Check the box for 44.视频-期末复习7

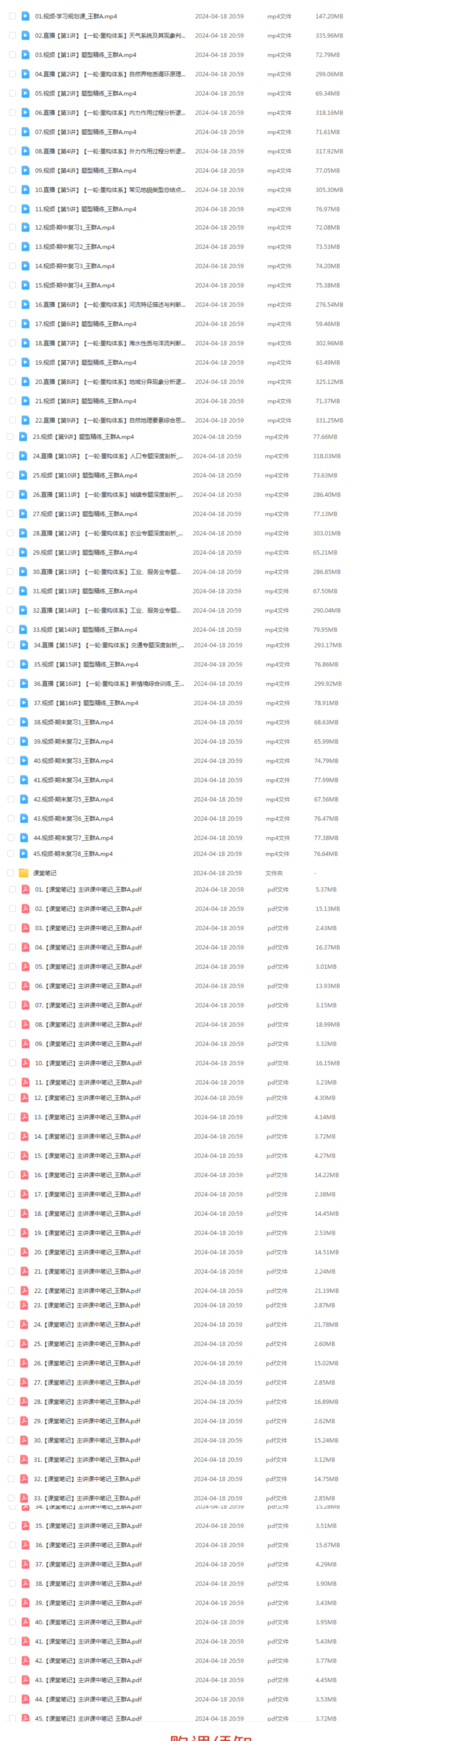(x=11, y=838)
